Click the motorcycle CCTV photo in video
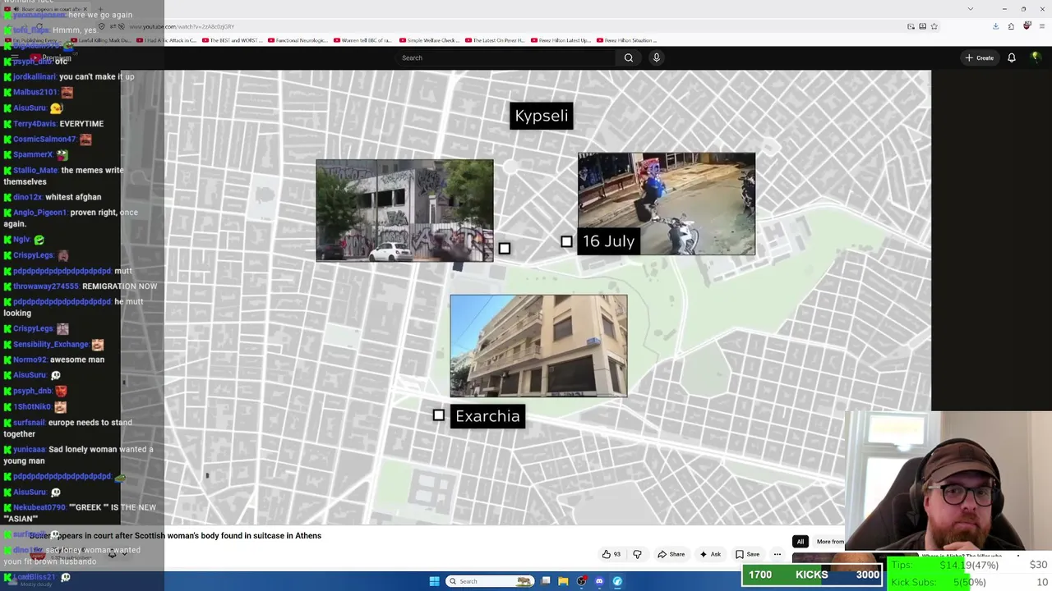The width and height of the screenshot is (1052, 591). click(667, 204)
